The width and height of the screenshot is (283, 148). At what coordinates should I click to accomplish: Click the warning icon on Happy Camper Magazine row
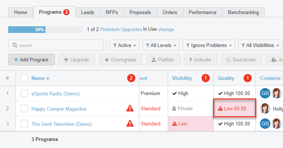[129, 108]
